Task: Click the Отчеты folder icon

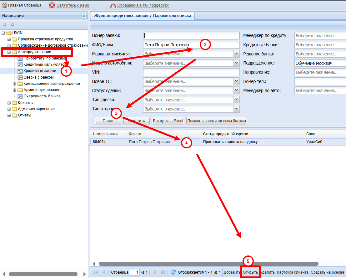Action: (15, 115)
